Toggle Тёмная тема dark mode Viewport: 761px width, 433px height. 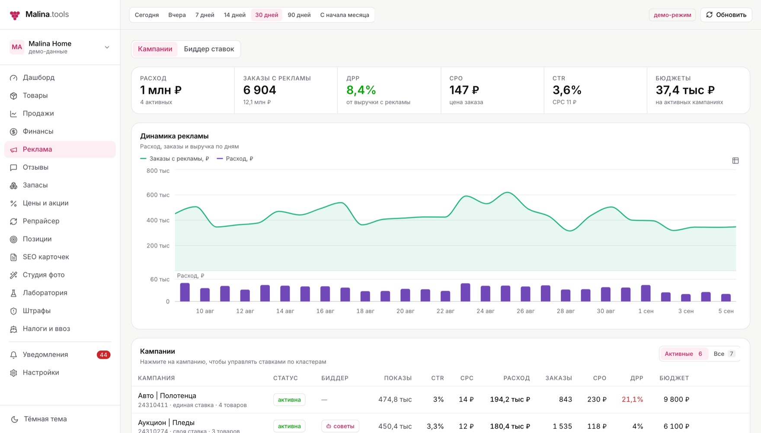point(60,419)
